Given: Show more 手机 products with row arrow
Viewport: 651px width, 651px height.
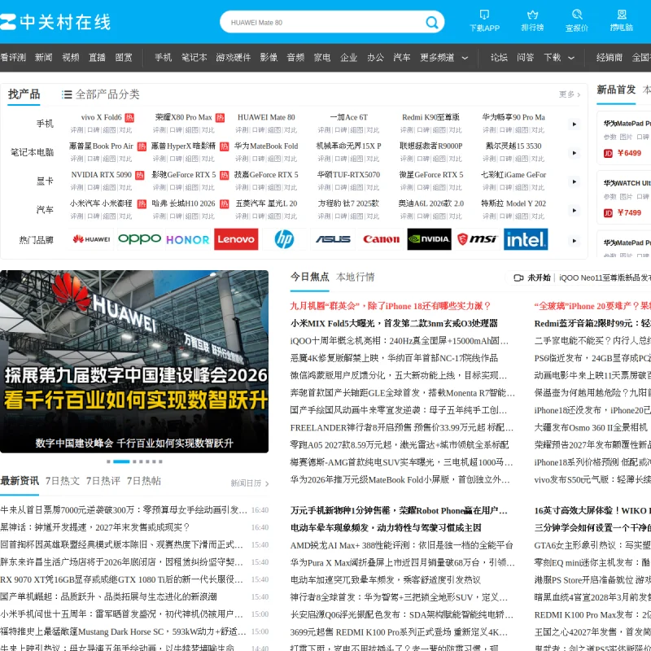Looking at the screenshot, I should [x=575, y=125].
